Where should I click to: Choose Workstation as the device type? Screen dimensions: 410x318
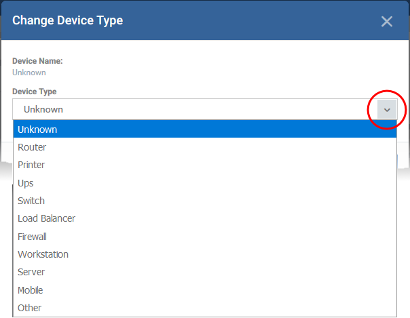tap(205, 254)
